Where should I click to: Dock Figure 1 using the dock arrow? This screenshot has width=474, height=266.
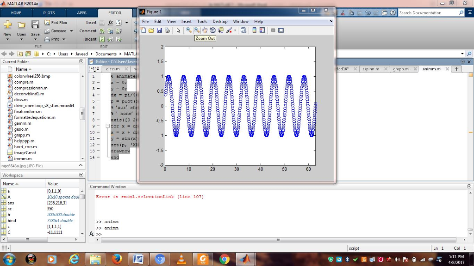[x=331, y=21]
